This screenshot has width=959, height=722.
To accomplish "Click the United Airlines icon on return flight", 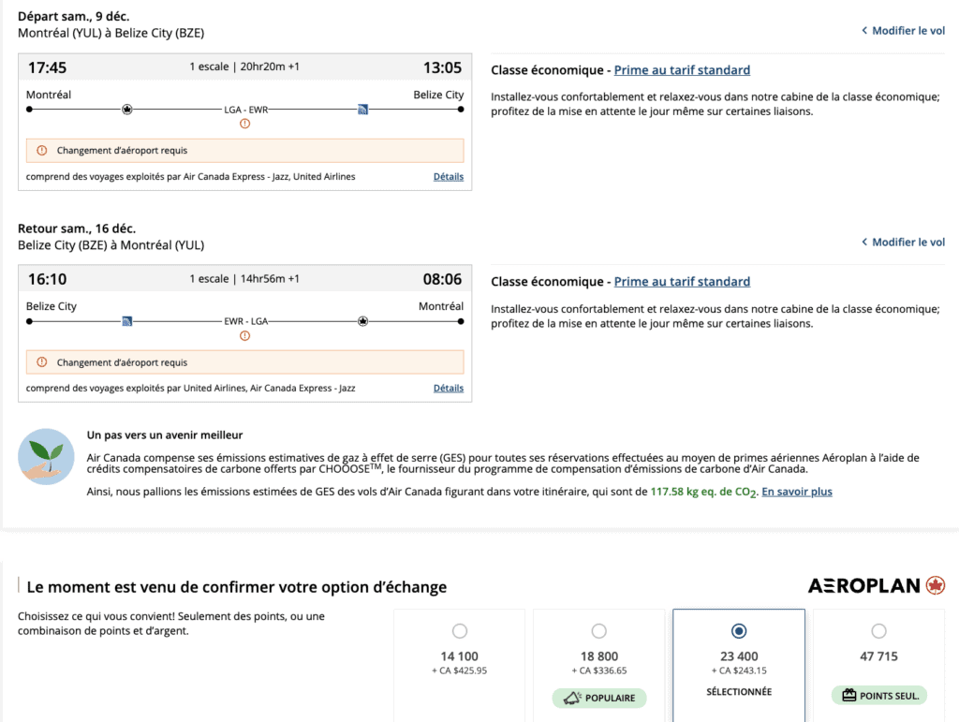I will click(x=127, y=321).
